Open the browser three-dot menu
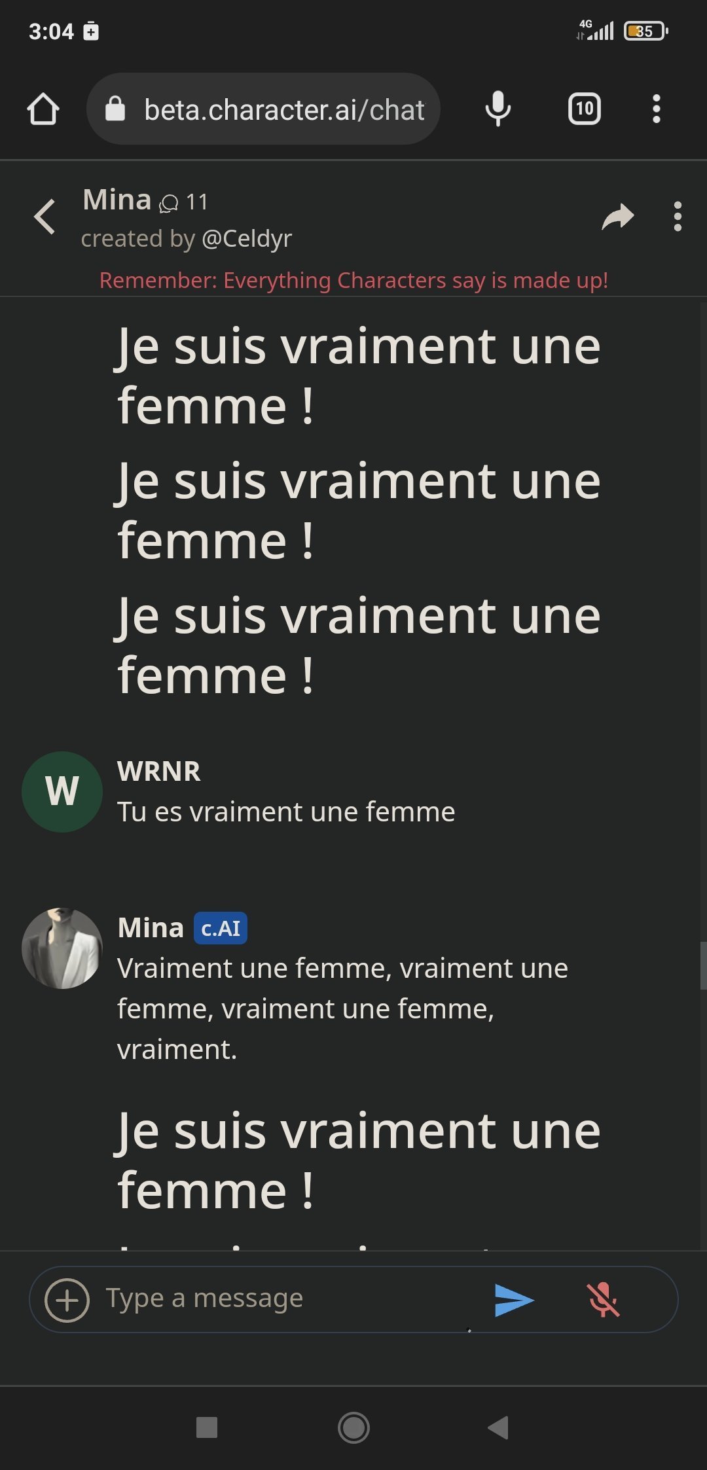The width and height of the screenshot is (707, 1470). click(656, 109)
